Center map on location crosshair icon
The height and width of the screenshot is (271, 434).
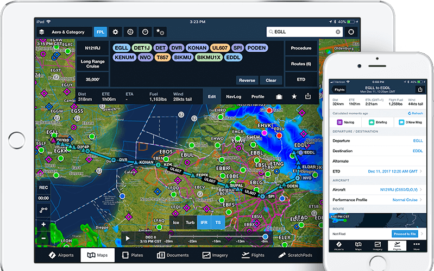[x=351, y=32]
